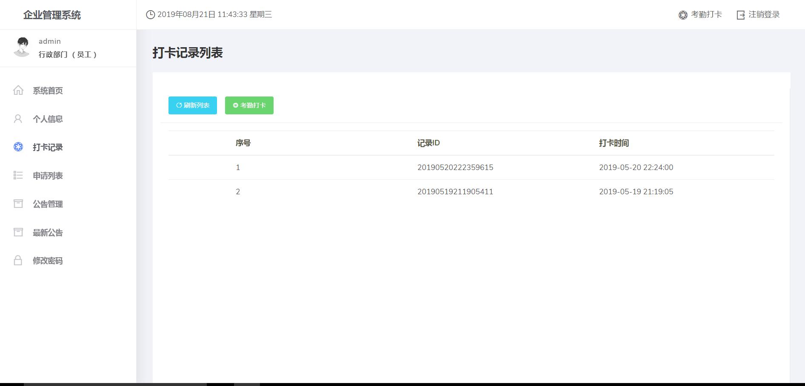Open 申请列表 in the sidebar
This screenshot has height=386, width=805.
(48, 176)
